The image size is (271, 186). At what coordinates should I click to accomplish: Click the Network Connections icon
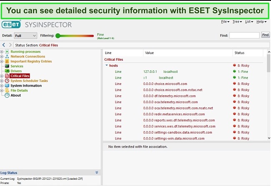tap(7, 57)
